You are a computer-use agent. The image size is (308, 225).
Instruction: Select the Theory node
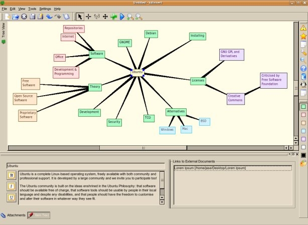95,87
